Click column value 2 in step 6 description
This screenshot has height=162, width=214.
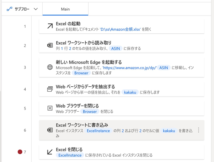[123, 131]
